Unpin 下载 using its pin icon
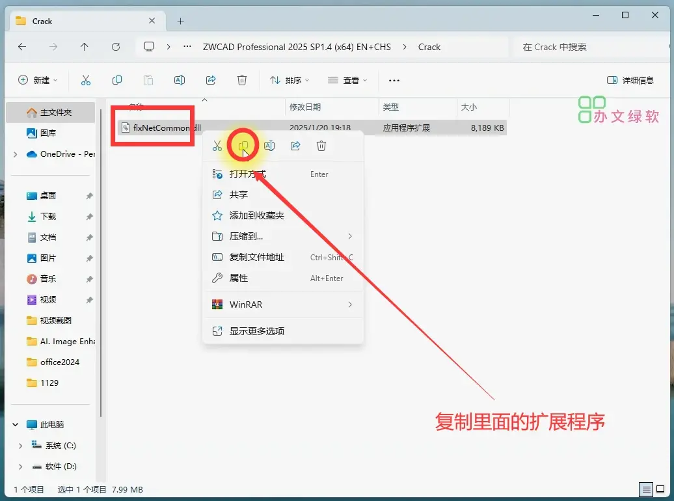 [x=89, y=216]
